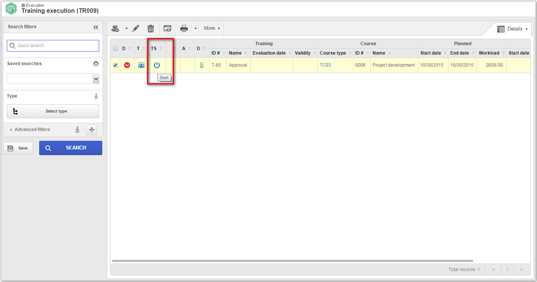The image size is (537, 282).
Task: Click the green paperclip attachment icon
Action: click(202, 65)
